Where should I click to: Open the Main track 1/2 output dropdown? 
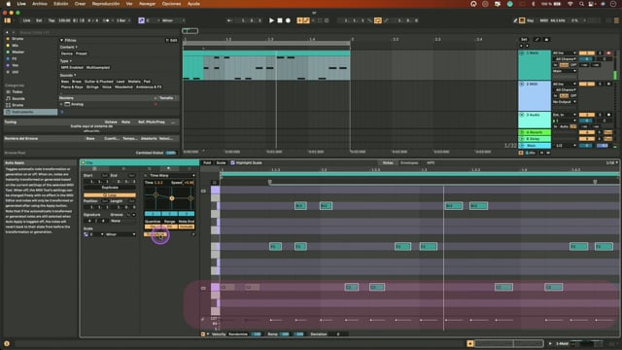pyautogui.click(x=564, y=146)
